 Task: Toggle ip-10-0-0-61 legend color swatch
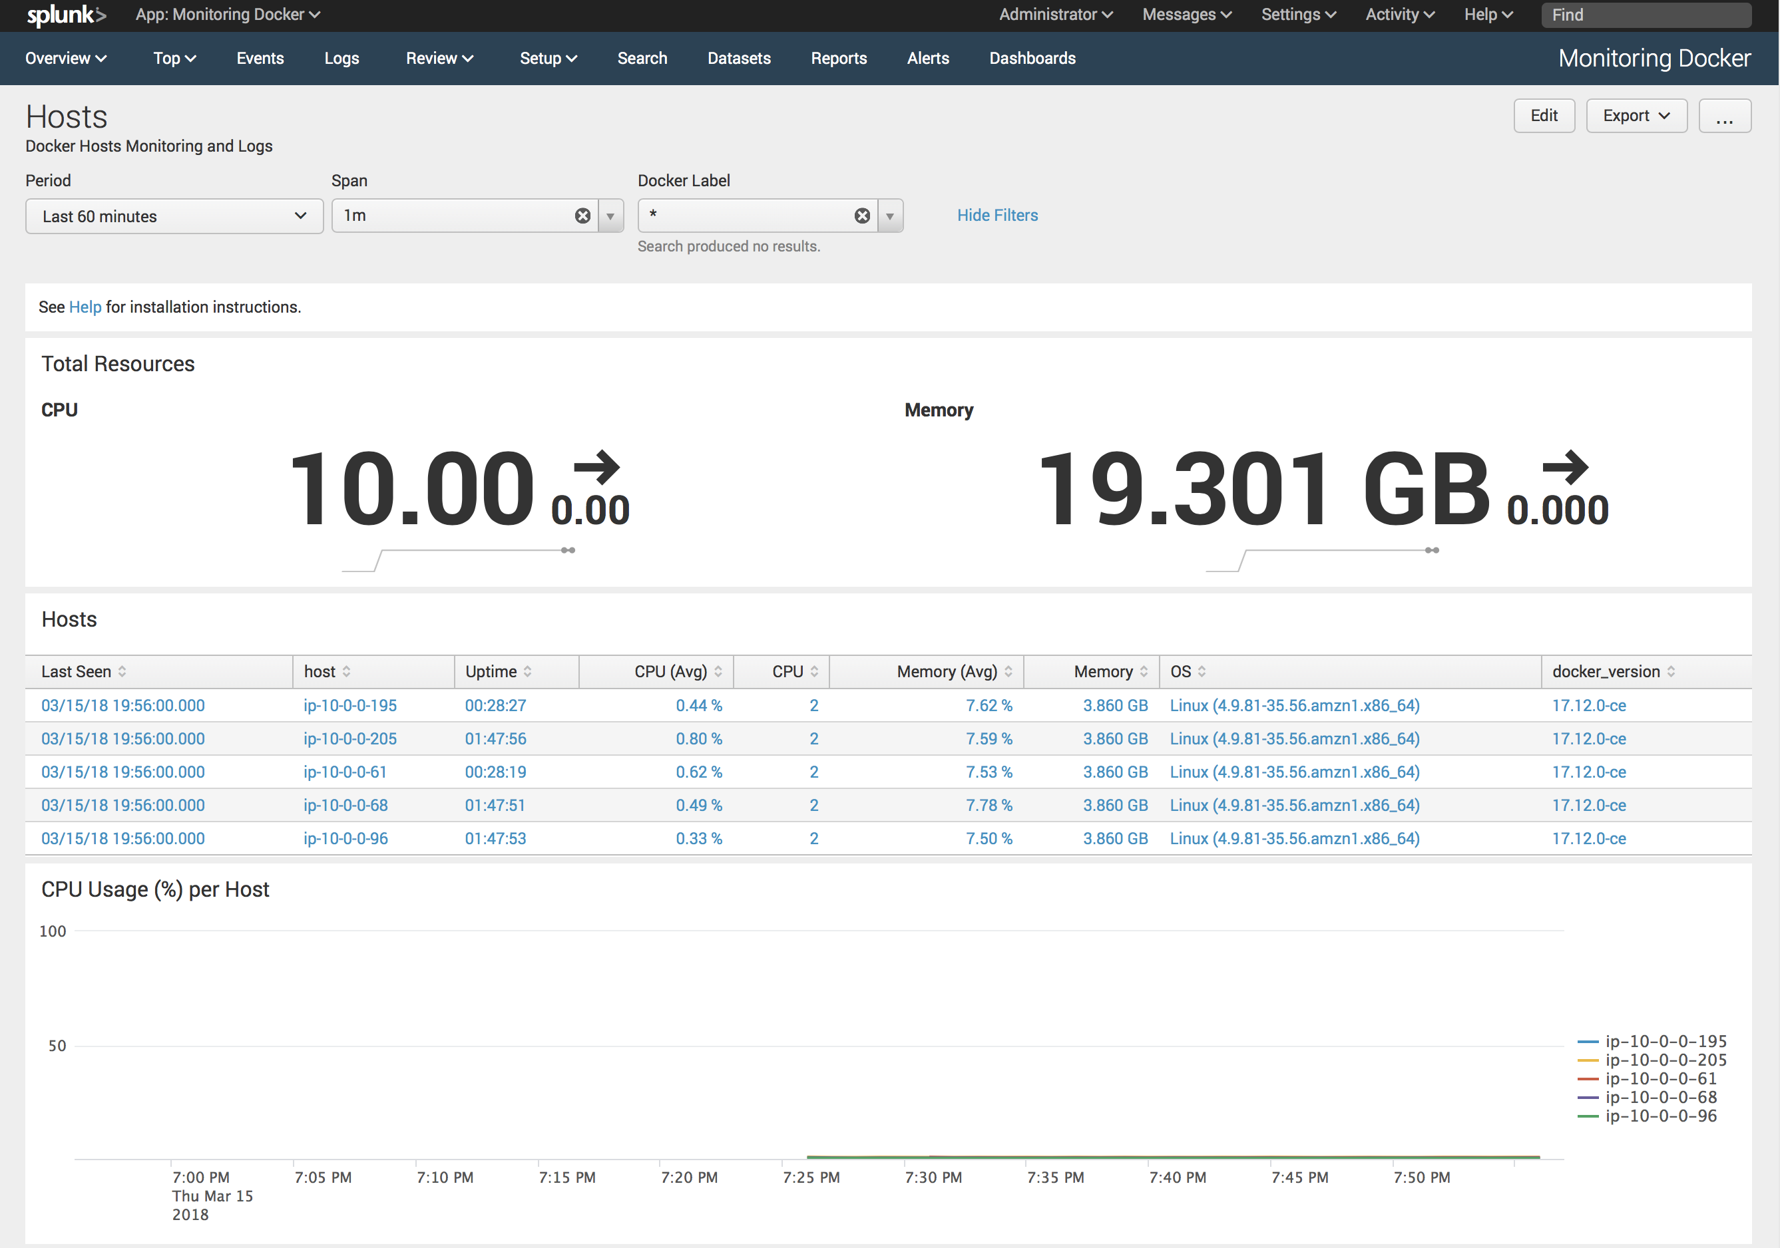[x=1588, y=1079]
